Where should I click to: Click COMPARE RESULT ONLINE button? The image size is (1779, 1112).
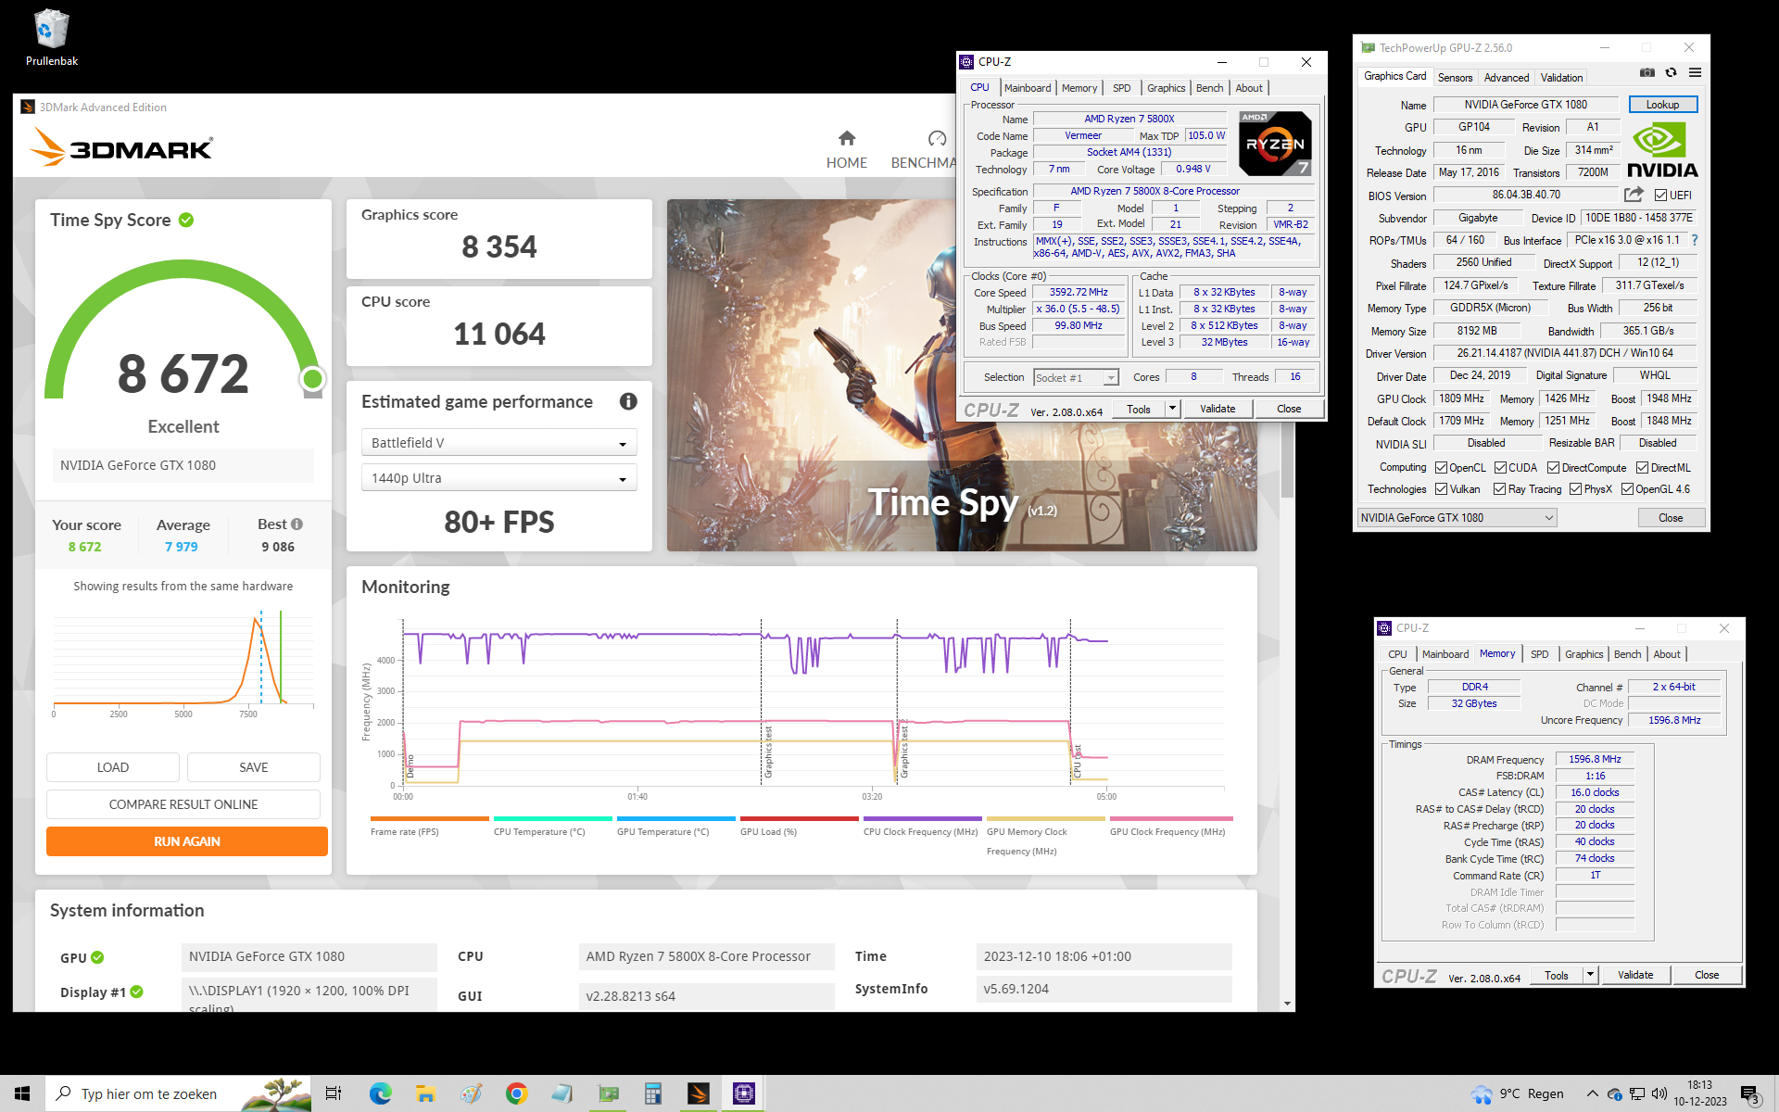click(183, 804)
